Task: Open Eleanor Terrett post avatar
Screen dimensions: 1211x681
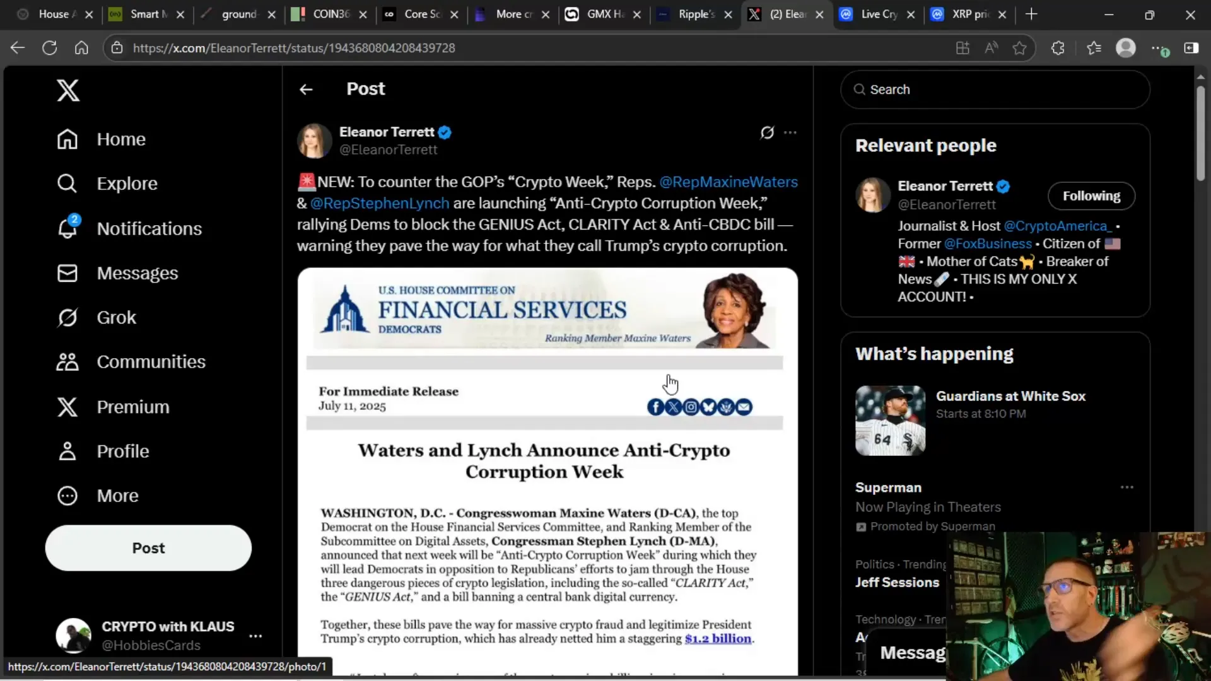Action: 314,141
